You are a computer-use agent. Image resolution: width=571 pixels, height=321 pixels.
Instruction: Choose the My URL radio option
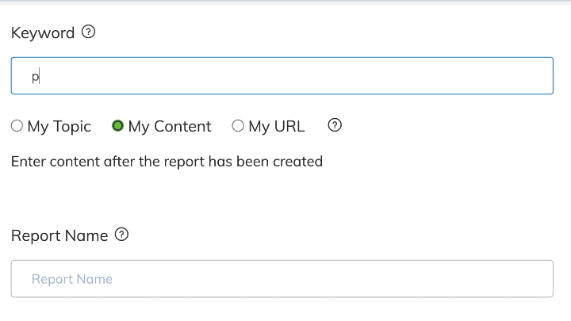pos(238,126)
